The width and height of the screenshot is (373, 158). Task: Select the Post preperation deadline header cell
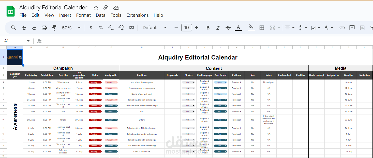79,75
